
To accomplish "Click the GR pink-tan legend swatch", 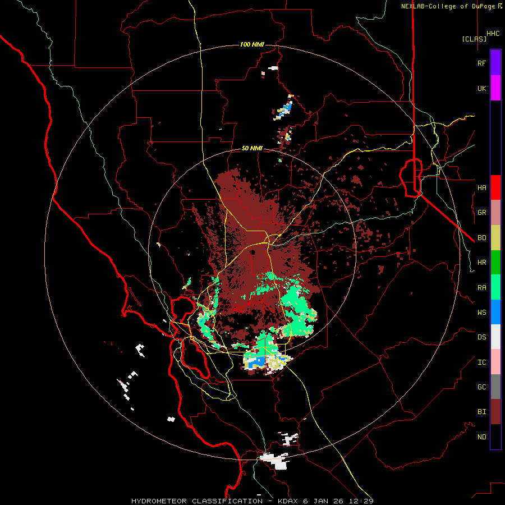I will coord(495,212).
